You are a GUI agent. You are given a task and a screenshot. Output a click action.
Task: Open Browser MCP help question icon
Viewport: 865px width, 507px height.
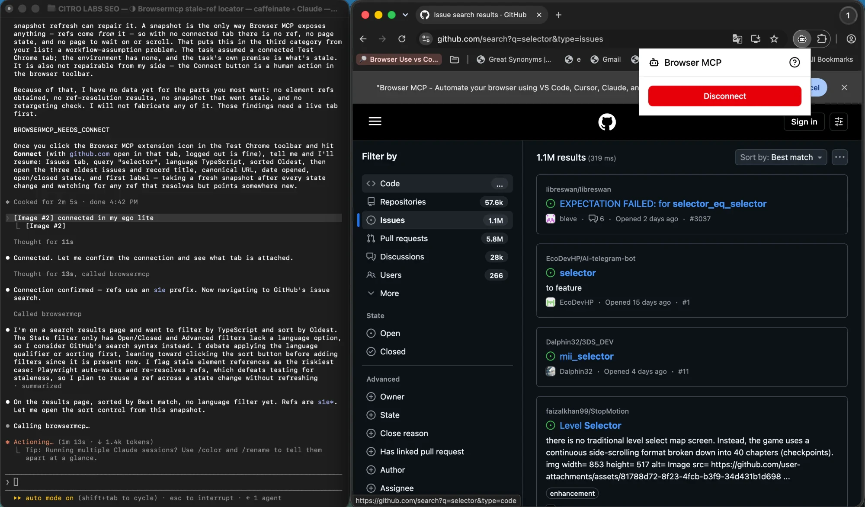[x=794, y=63]
